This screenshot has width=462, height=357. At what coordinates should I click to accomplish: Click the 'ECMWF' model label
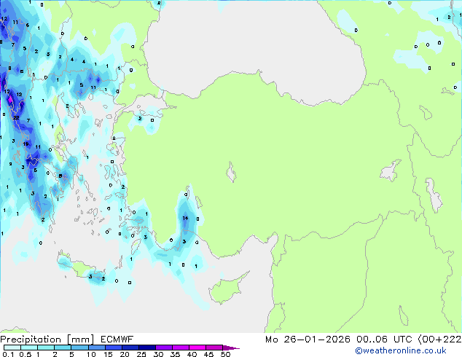117,340
